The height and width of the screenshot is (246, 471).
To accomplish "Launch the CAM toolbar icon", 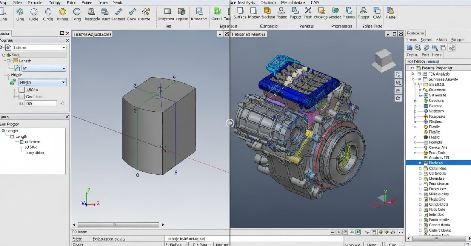I will [x=377, y=11].
